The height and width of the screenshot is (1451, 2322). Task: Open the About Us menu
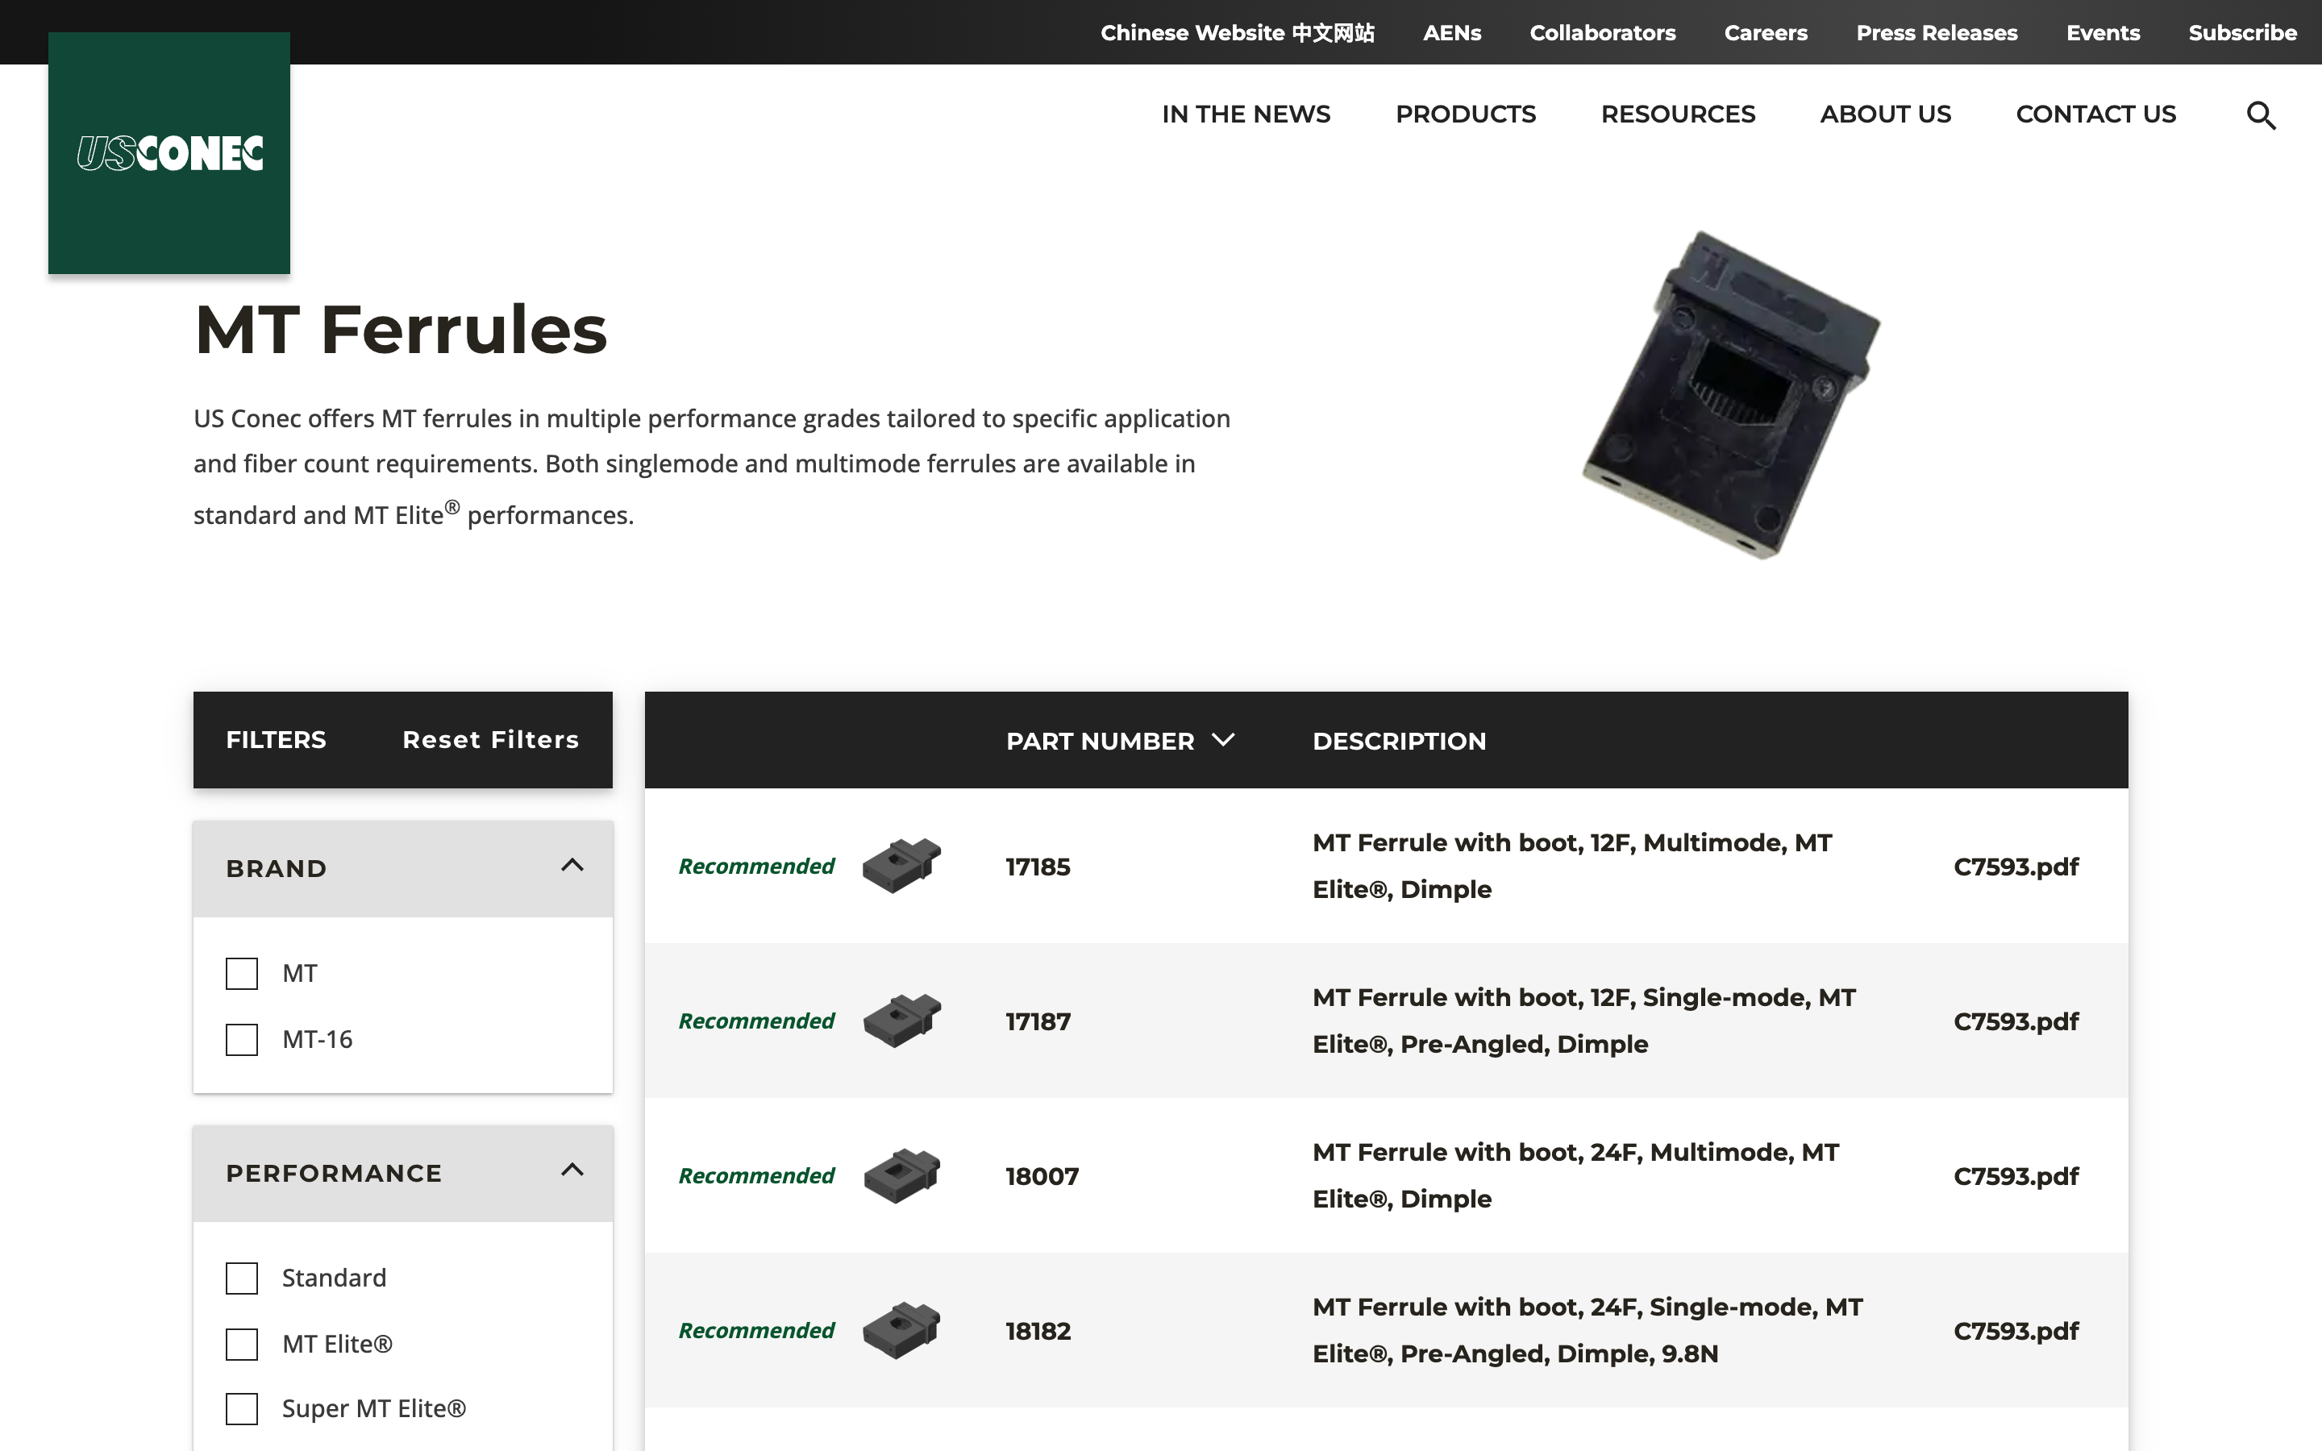[1886, 114]
